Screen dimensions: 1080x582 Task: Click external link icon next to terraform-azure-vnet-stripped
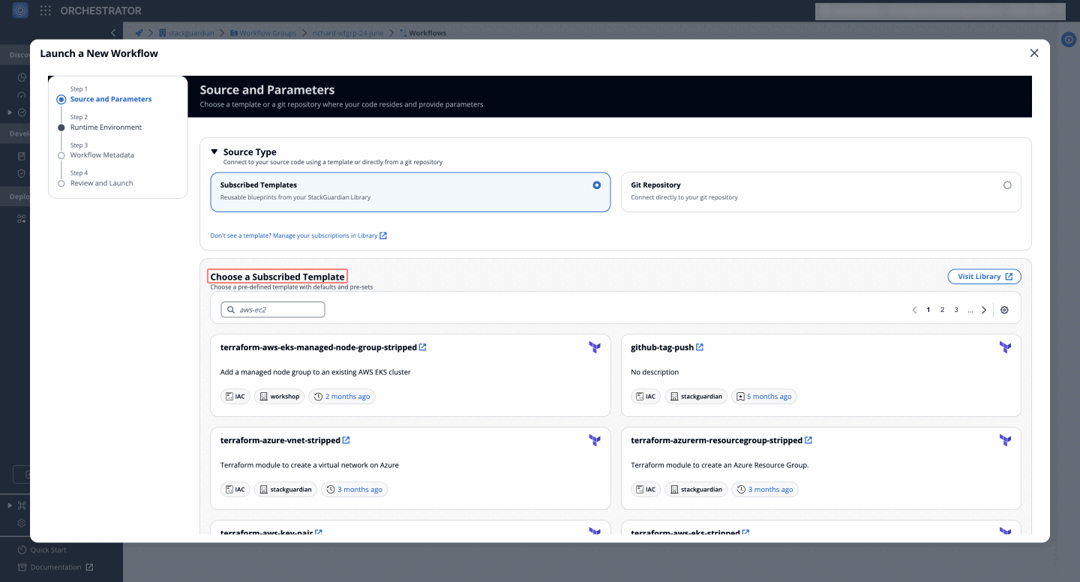[x=346, y=440]
